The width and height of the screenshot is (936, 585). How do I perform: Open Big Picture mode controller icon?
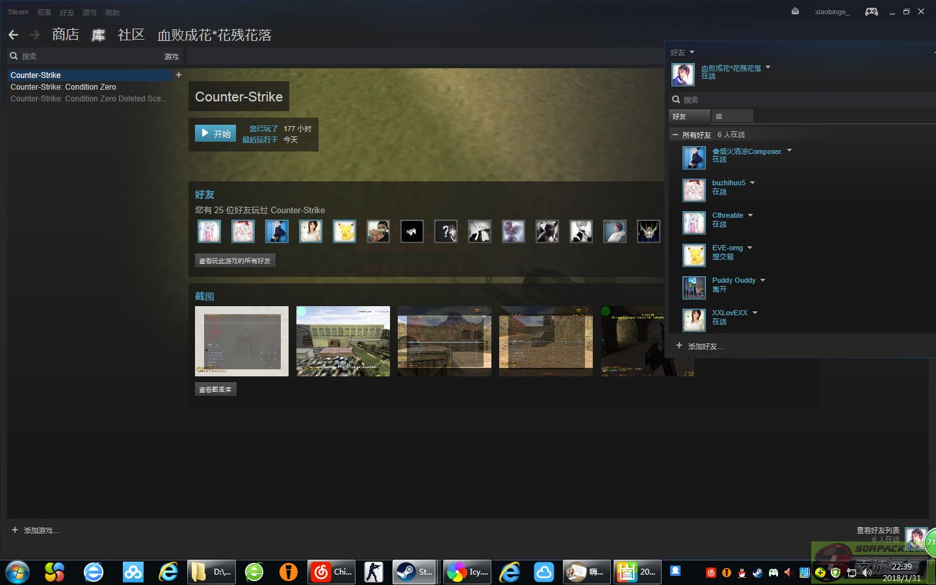point(871,12)
